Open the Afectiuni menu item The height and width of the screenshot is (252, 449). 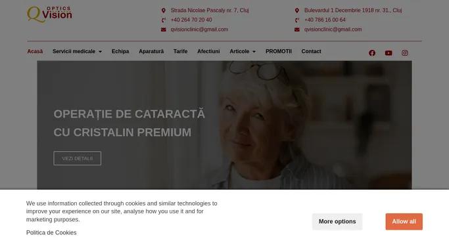pos(208,51)
